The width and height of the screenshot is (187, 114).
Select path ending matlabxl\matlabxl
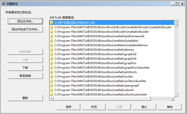(x=112, y=41)
